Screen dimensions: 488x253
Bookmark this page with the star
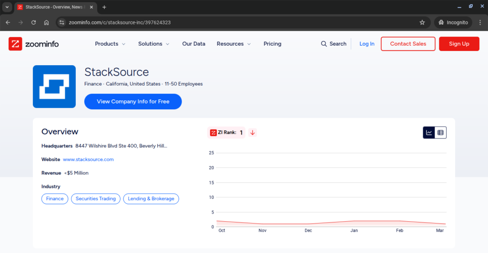(422, 22)
